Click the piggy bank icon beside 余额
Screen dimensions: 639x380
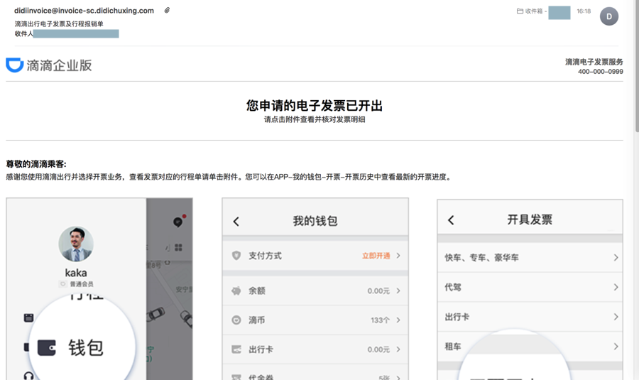[x=236, y=291]
